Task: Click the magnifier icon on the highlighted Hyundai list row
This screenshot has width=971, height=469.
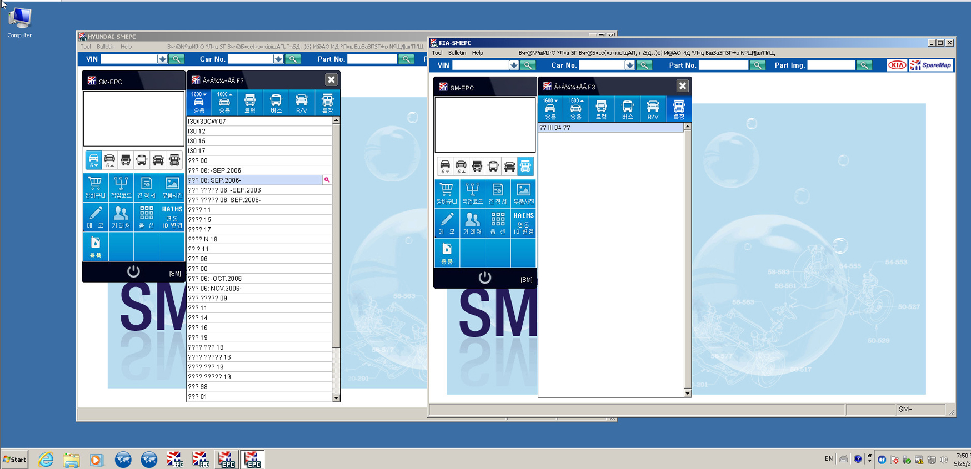Action: click(x=327, y=180)
